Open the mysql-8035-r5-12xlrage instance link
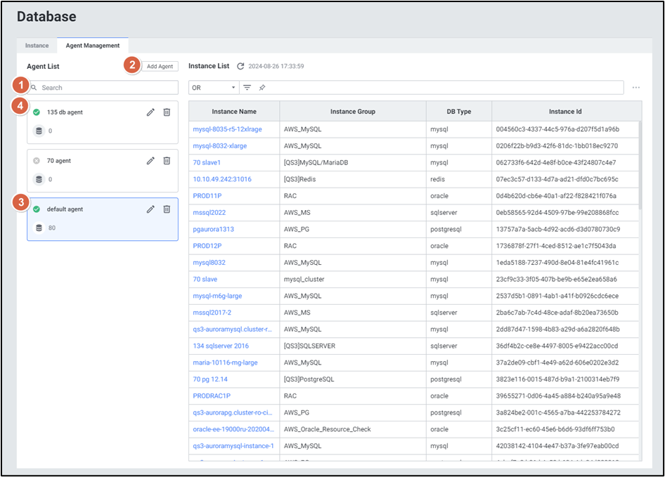 click(227, 129)
